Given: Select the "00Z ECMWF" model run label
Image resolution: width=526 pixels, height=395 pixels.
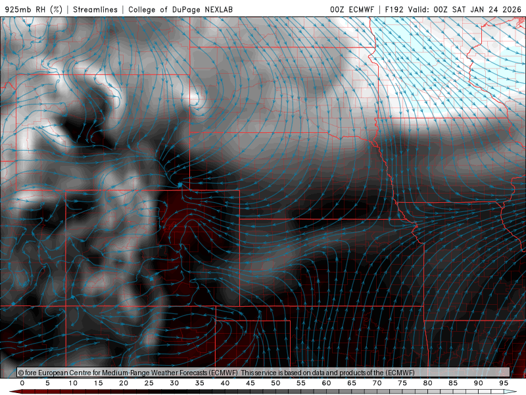Looking at the screenshot, I should 352,9.
